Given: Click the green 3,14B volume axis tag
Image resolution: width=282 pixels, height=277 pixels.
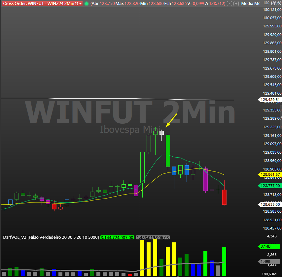Looking at the screenshot, I should coord(269,246).
